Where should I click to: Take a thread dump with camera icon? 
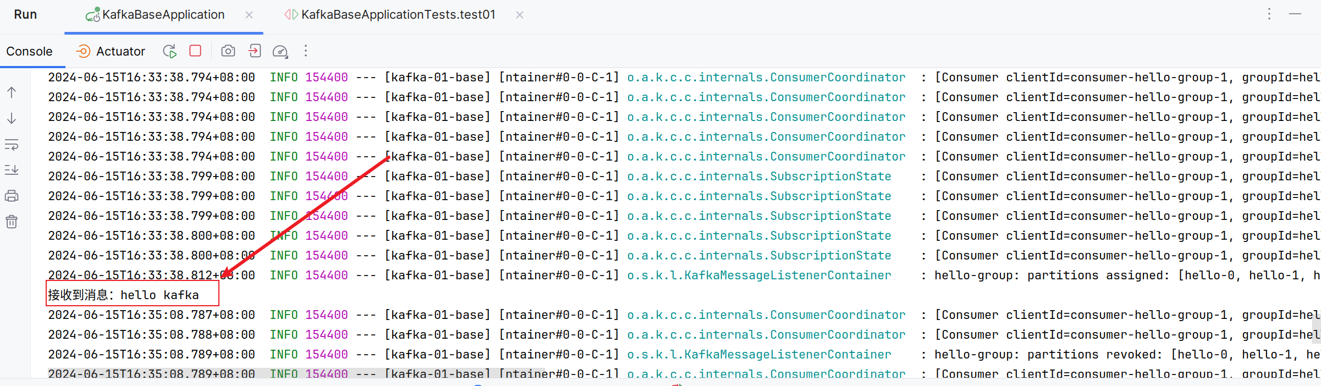[x=228, y=51]
